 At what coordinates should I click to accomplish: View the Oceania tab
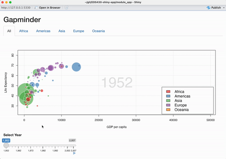(98, 31)
